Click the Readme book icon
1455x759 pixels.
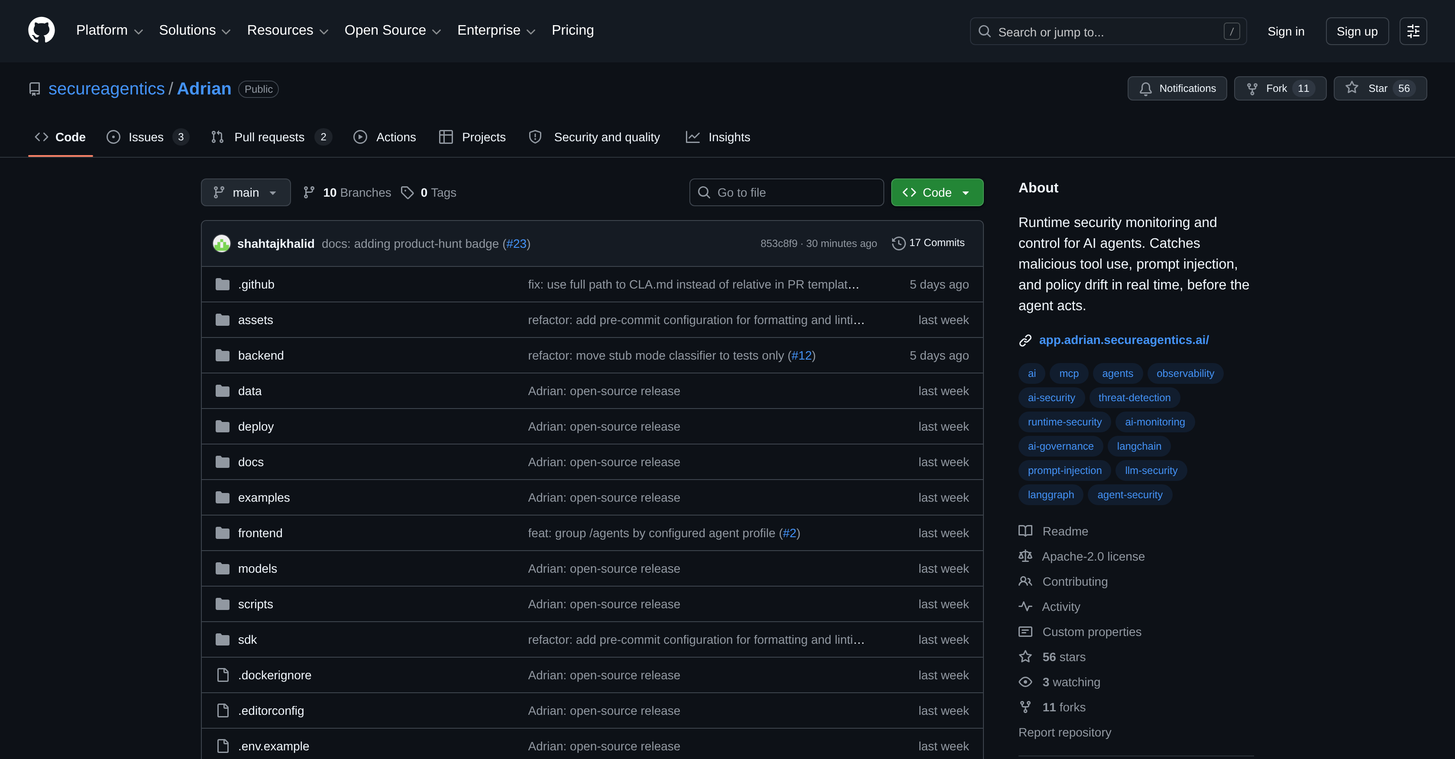(1025, 531)
